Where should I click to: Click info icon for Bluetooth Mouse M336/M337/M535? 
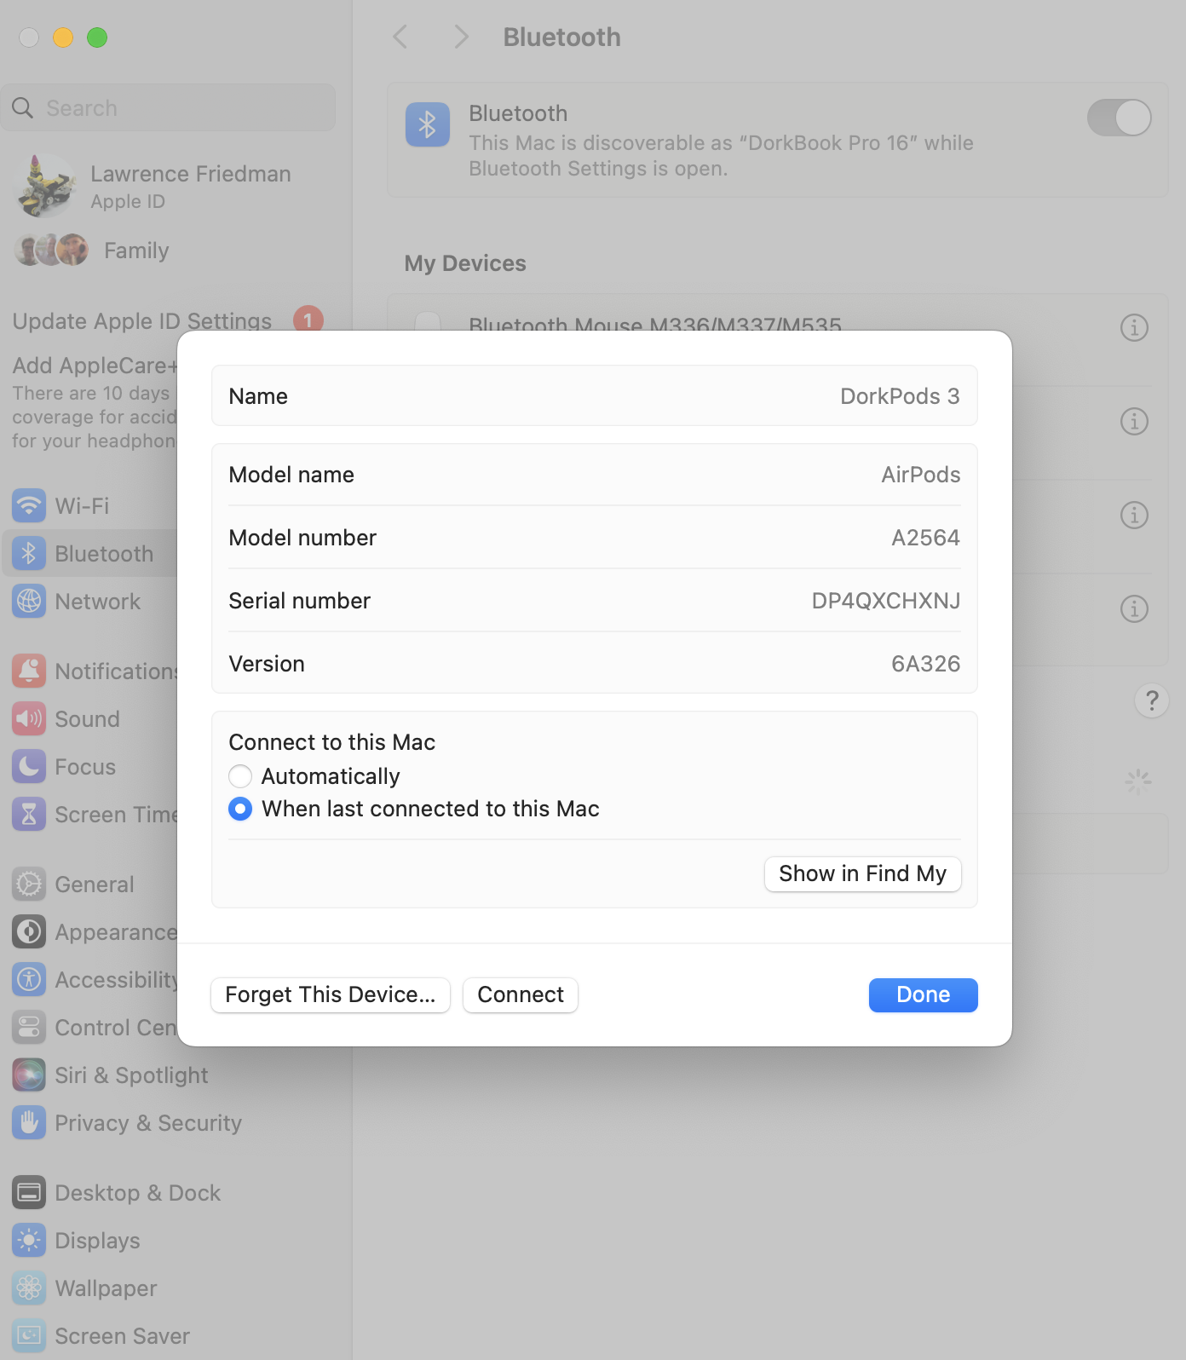(1134, 327)
